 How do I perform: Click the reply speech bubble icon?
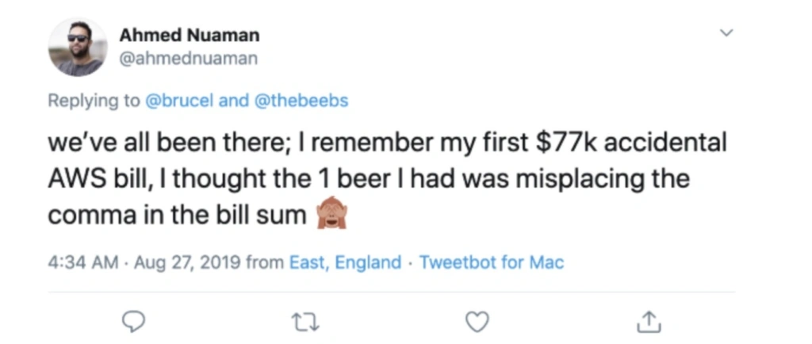click(136, 320)
